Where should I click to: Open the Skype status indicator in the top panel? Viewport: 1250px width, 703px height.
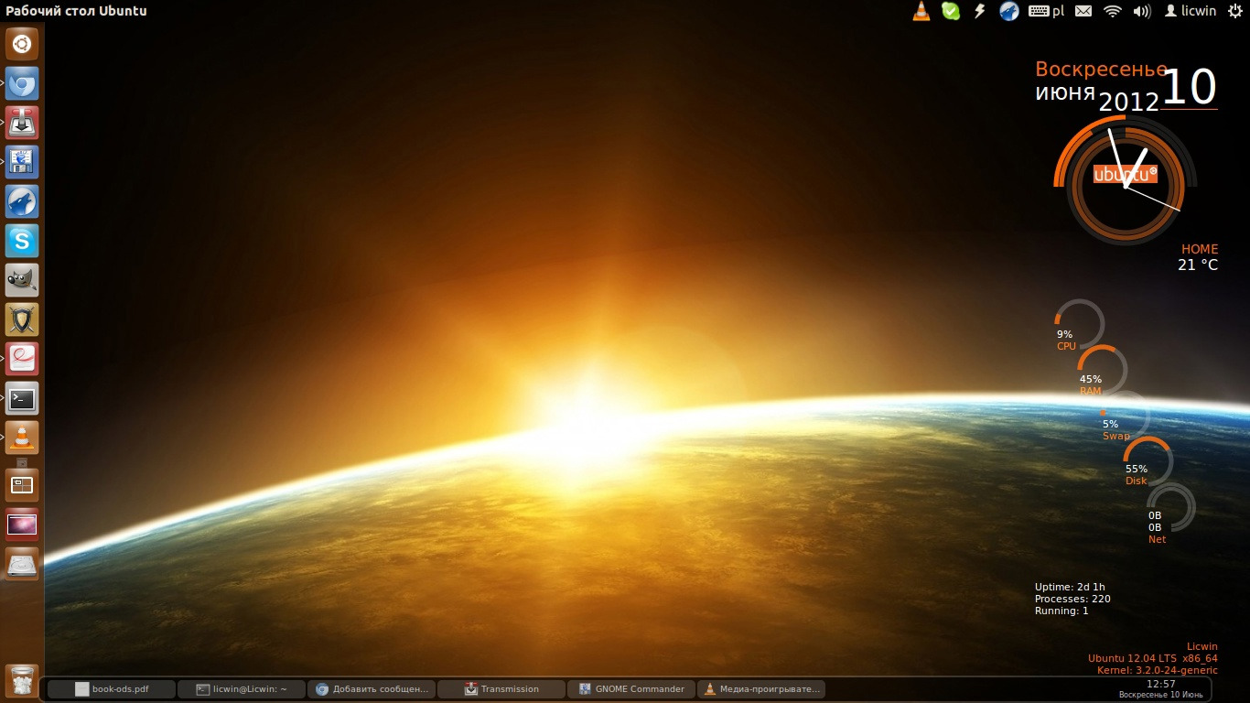[951, 11]
